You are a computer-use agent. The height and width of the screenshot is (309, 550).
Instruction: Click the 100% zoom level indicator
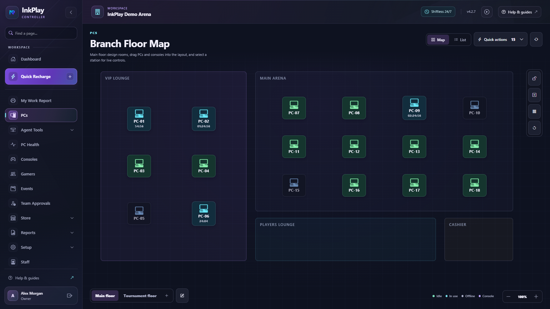tap(522, 297)
